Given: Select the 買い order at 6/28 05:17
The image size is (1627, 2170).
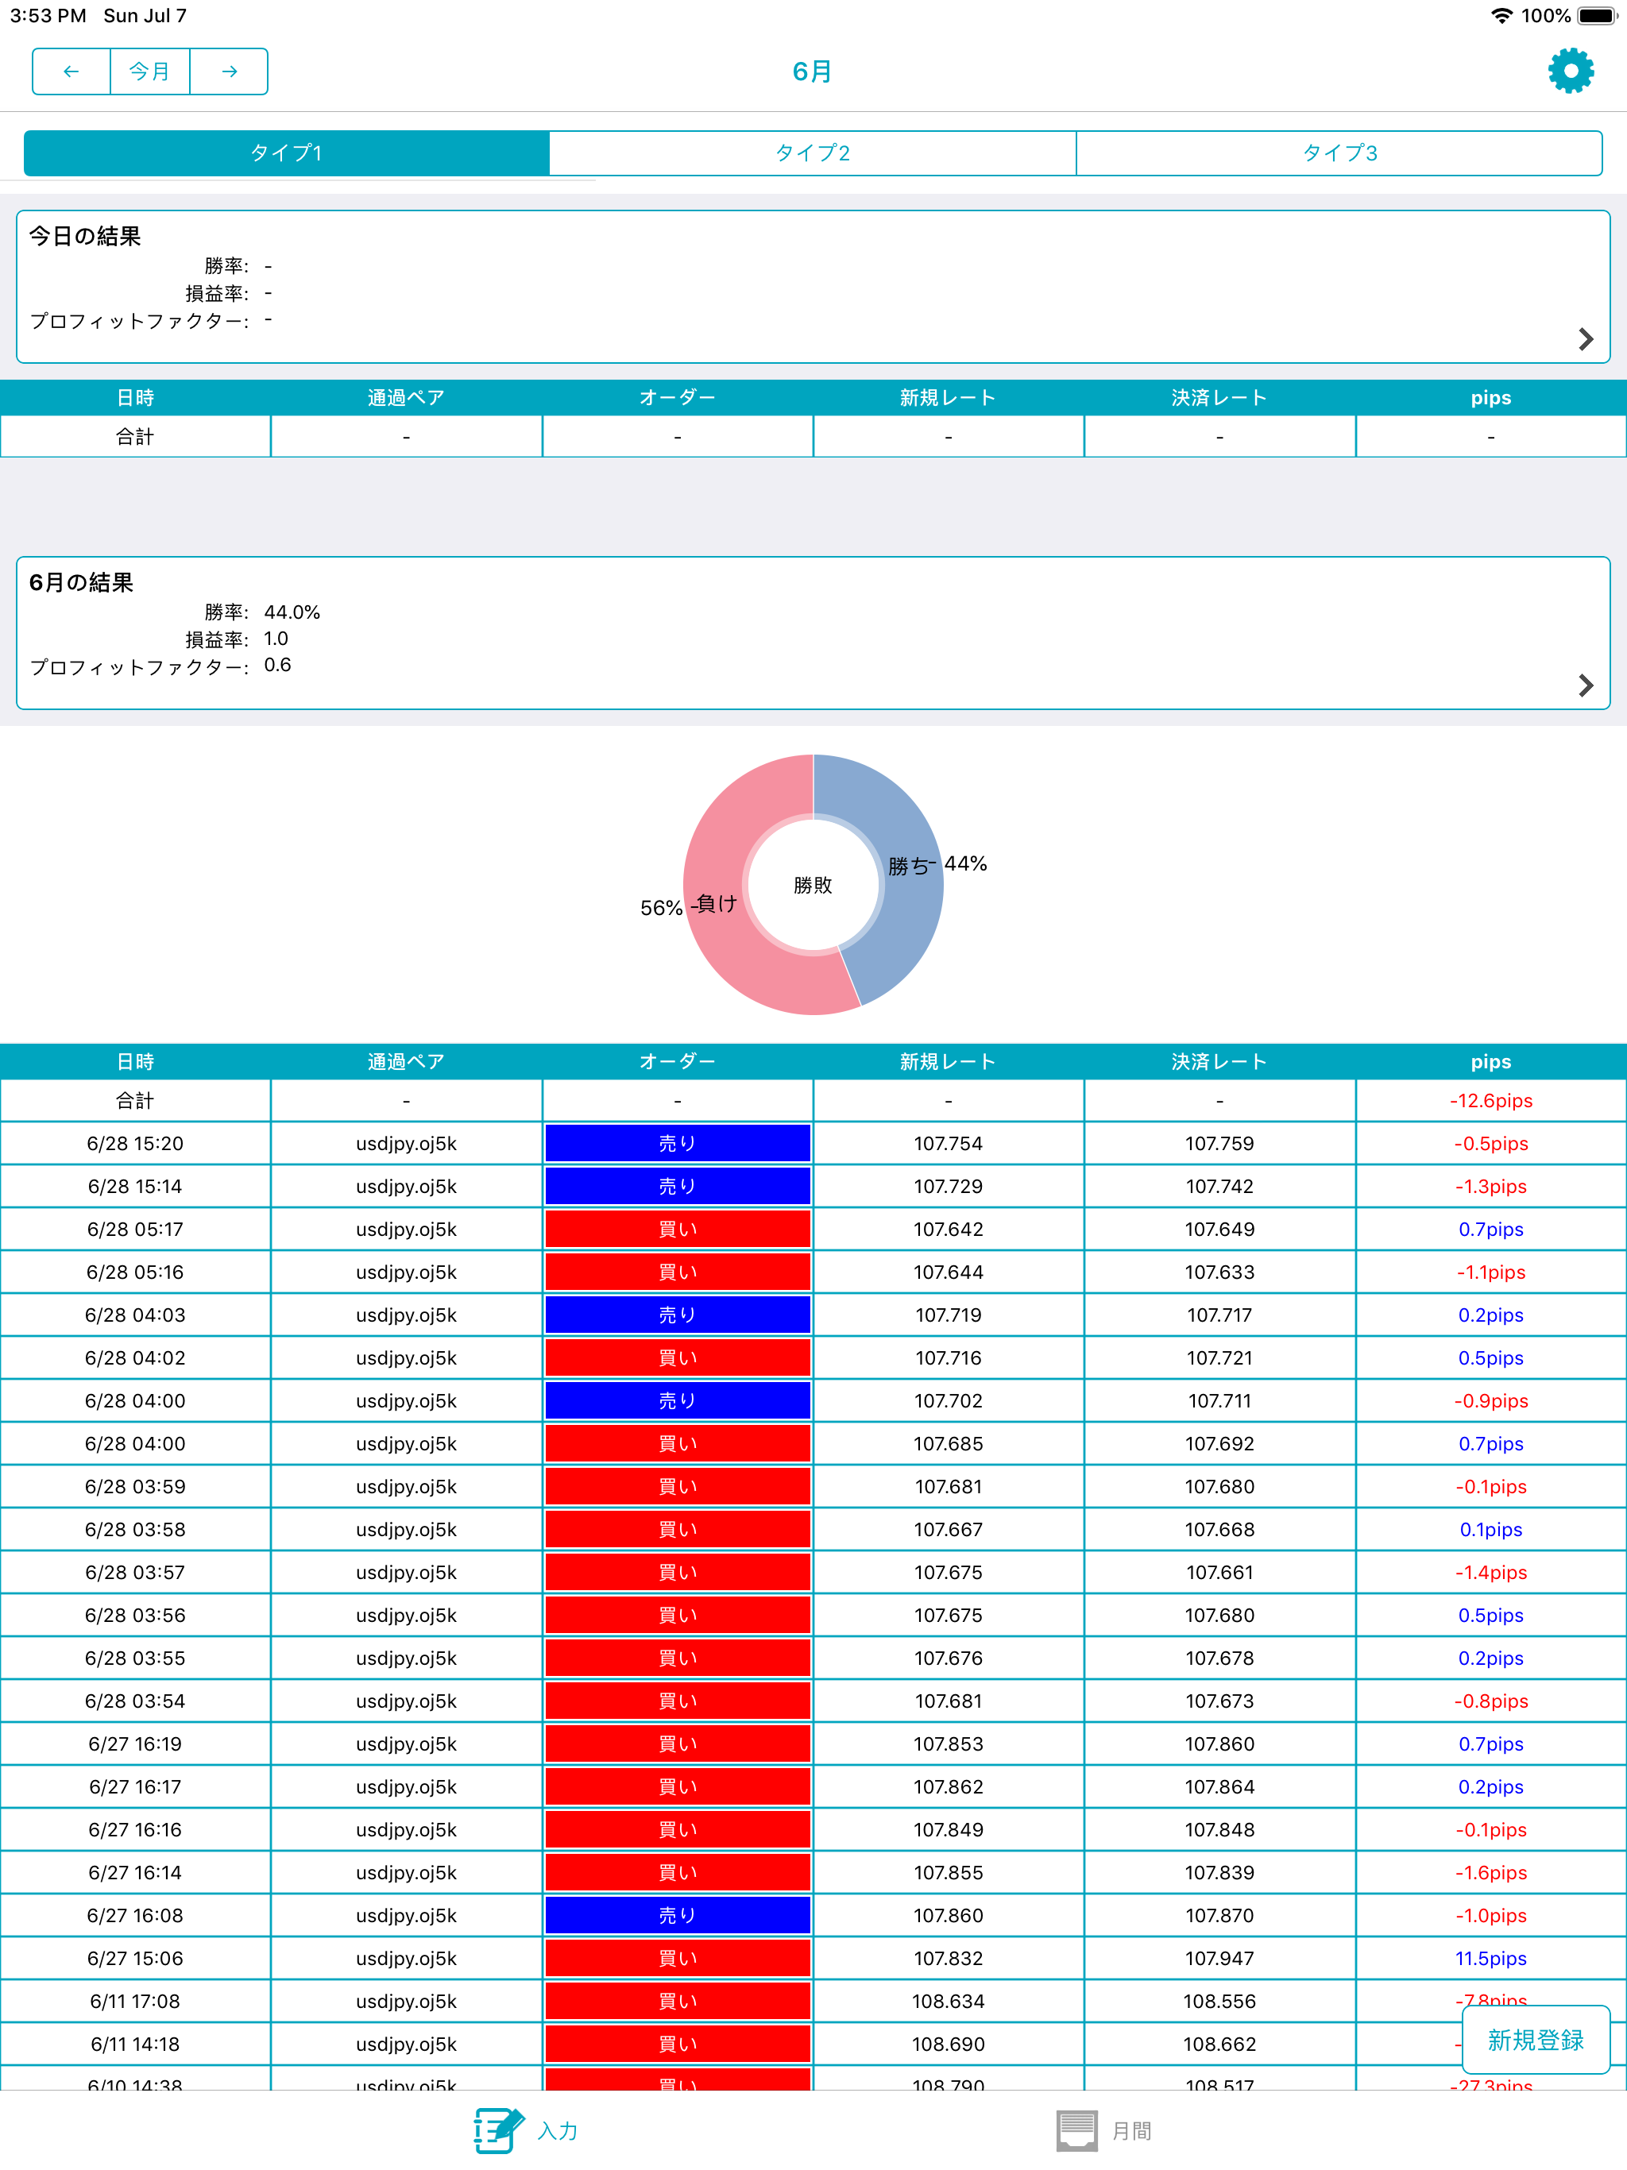Looking at the screenshot, I should click(677, 1228).
